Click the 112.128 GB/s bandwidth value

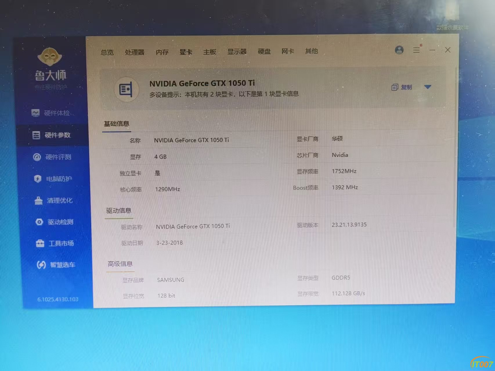[348, 293]
